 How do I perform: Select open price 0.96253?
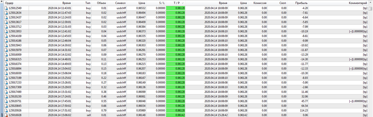pyautogui.click(x=141, y=59)
